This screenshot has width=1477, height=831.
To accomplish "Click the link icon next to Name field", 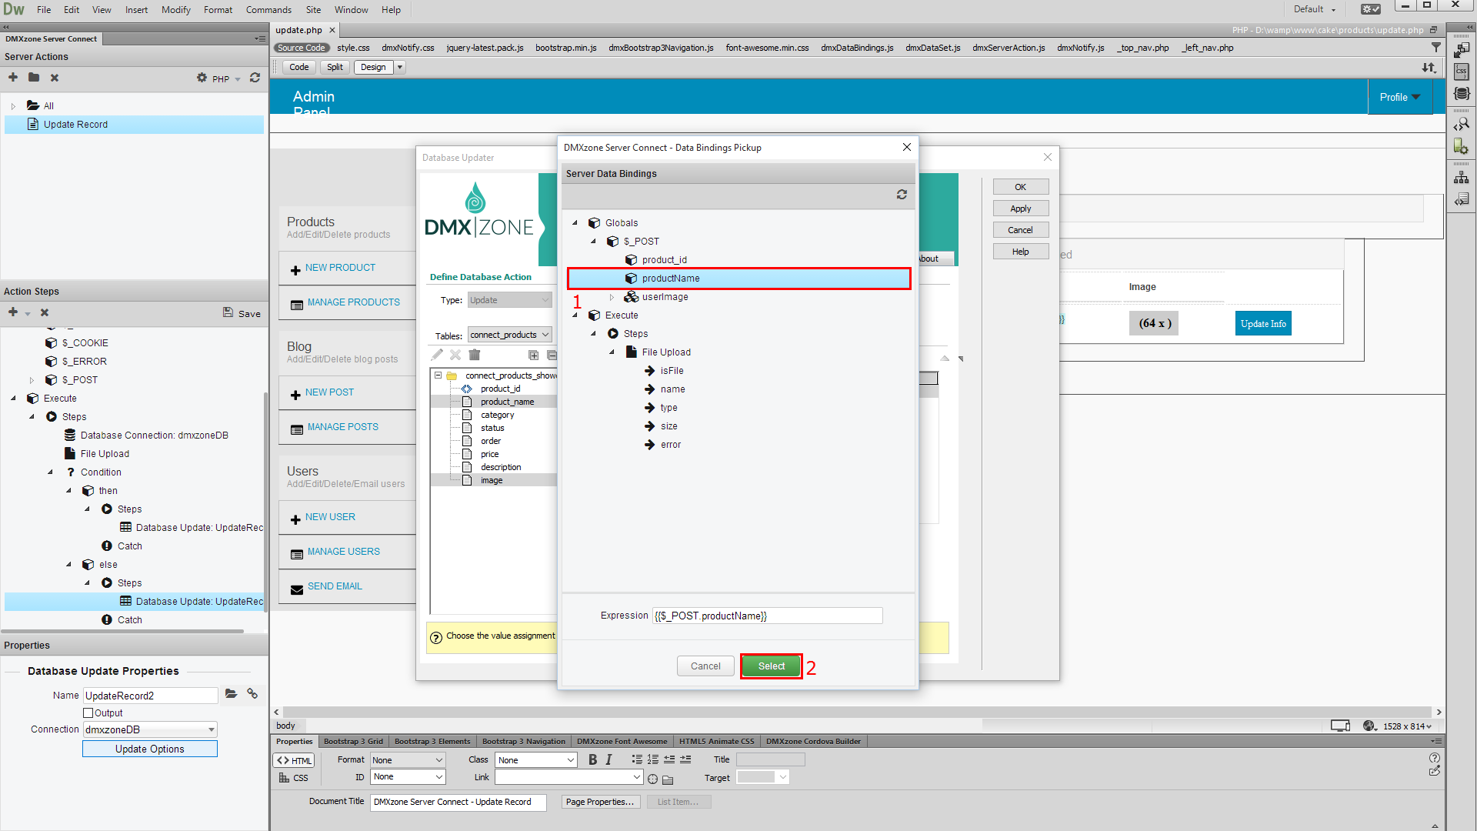I will coord(252,694).
